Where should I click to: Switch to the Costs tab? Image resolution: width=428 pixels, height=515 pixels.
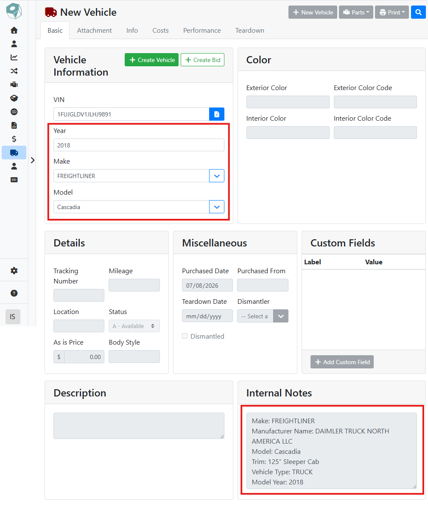coord(161,31)
